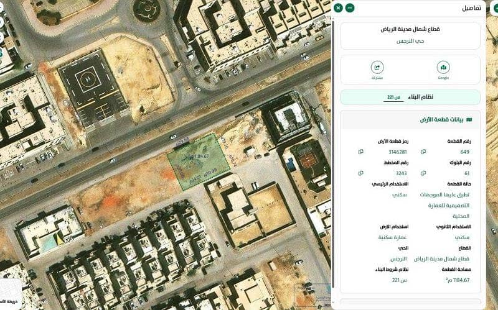The image size is (498, 310).
Task: Click the land code value 3146281
Action: (x=398, y=152)
